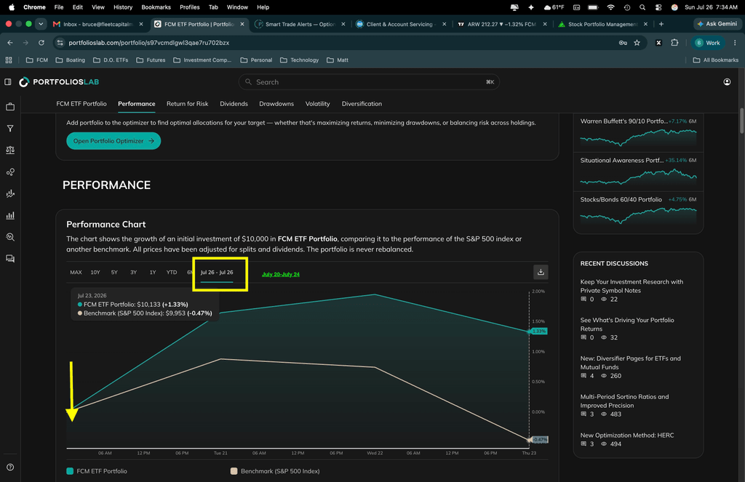The height and width of the screenshot is (482, 745).
Task: Open the help question mark icon
Action: (10, 467)
